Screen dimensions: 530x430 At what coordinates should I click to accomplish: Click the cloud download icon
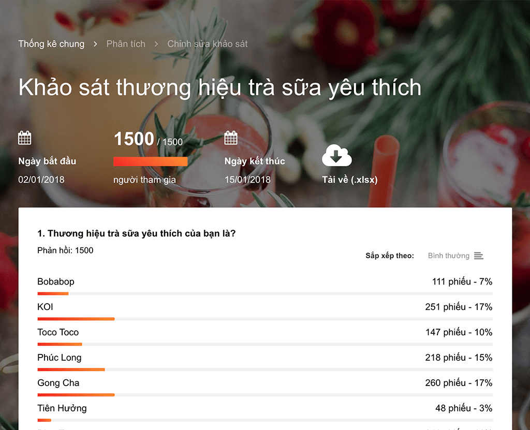pos(336,156)
